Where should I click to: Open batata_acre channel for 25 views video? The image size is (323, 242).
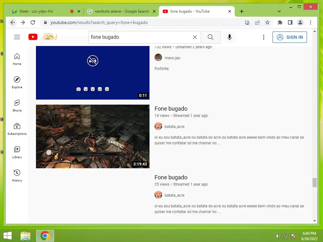pos(174,195)
